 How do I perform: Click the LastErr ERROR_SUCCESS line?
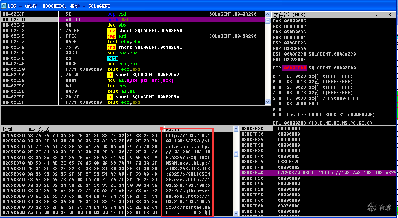(331, 115)
